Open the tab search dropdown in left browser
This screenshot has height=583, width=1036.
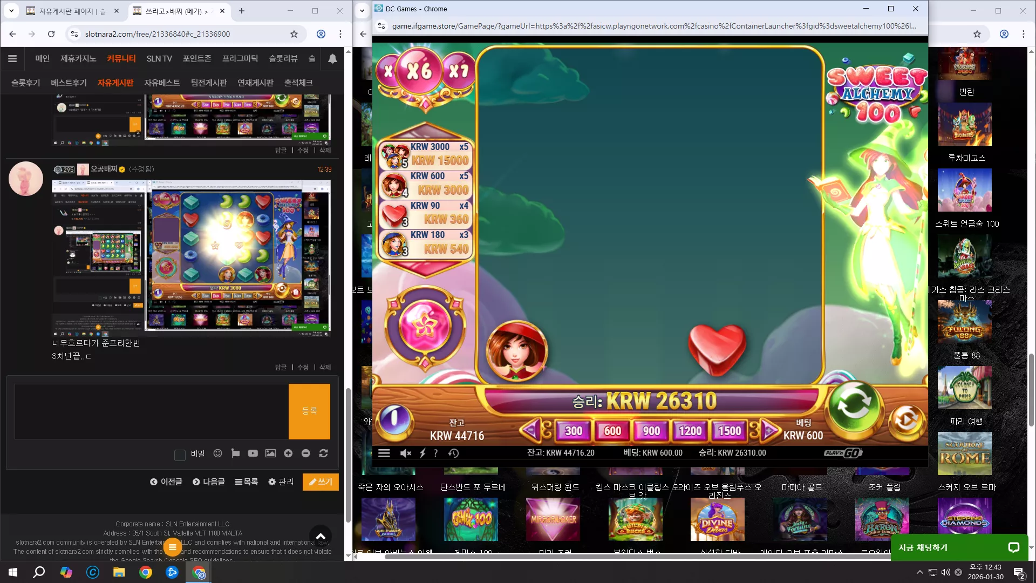coord(11,11)
